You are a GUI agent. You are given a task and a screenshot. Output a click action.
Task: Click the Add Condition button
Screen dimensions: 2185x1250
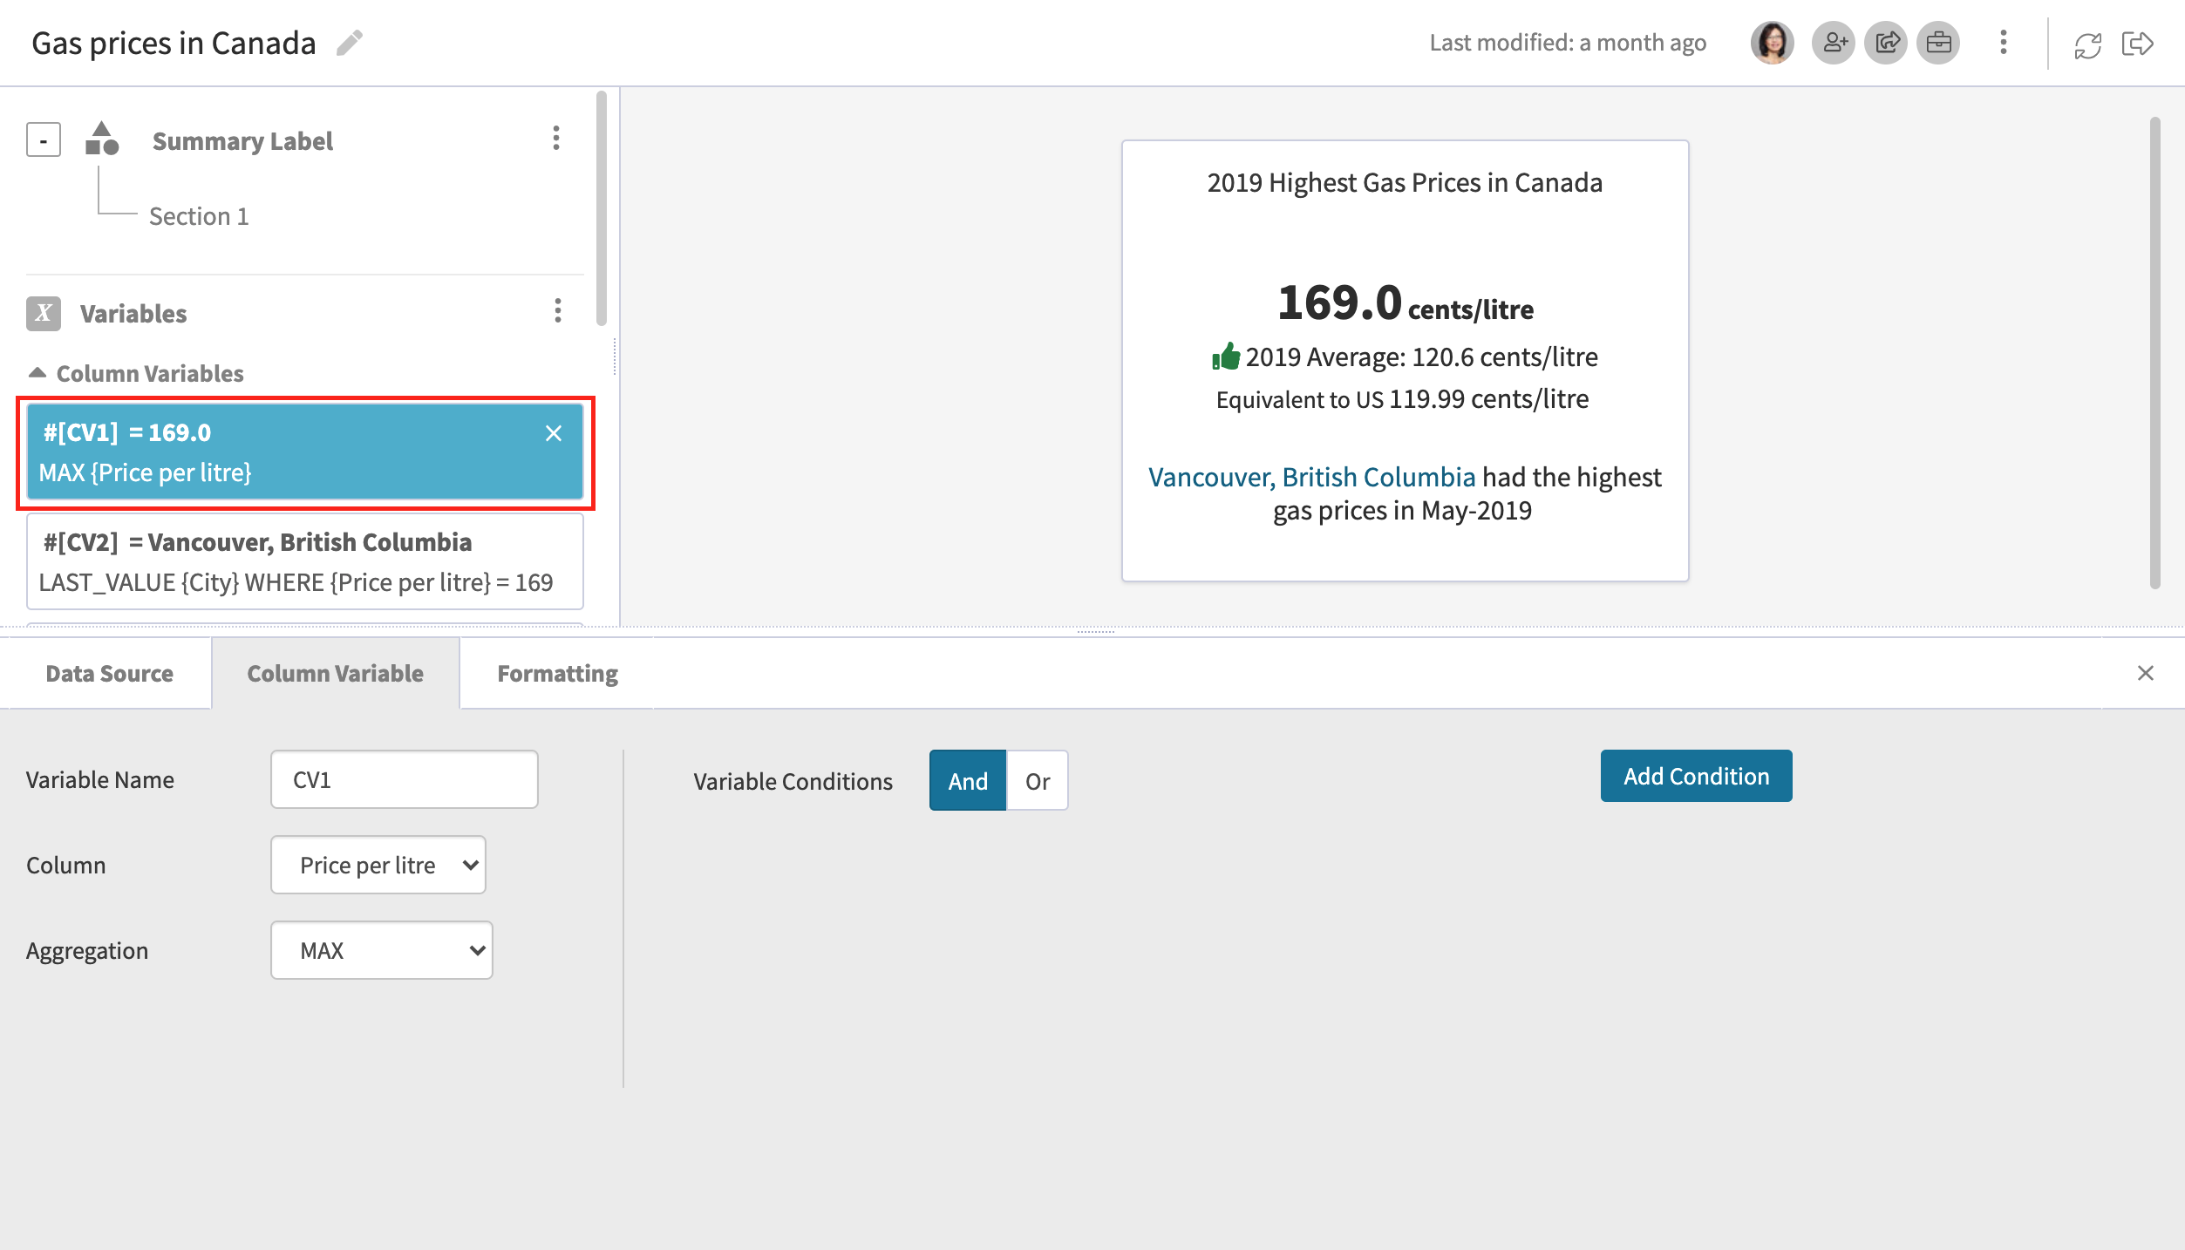(1697, 776)
